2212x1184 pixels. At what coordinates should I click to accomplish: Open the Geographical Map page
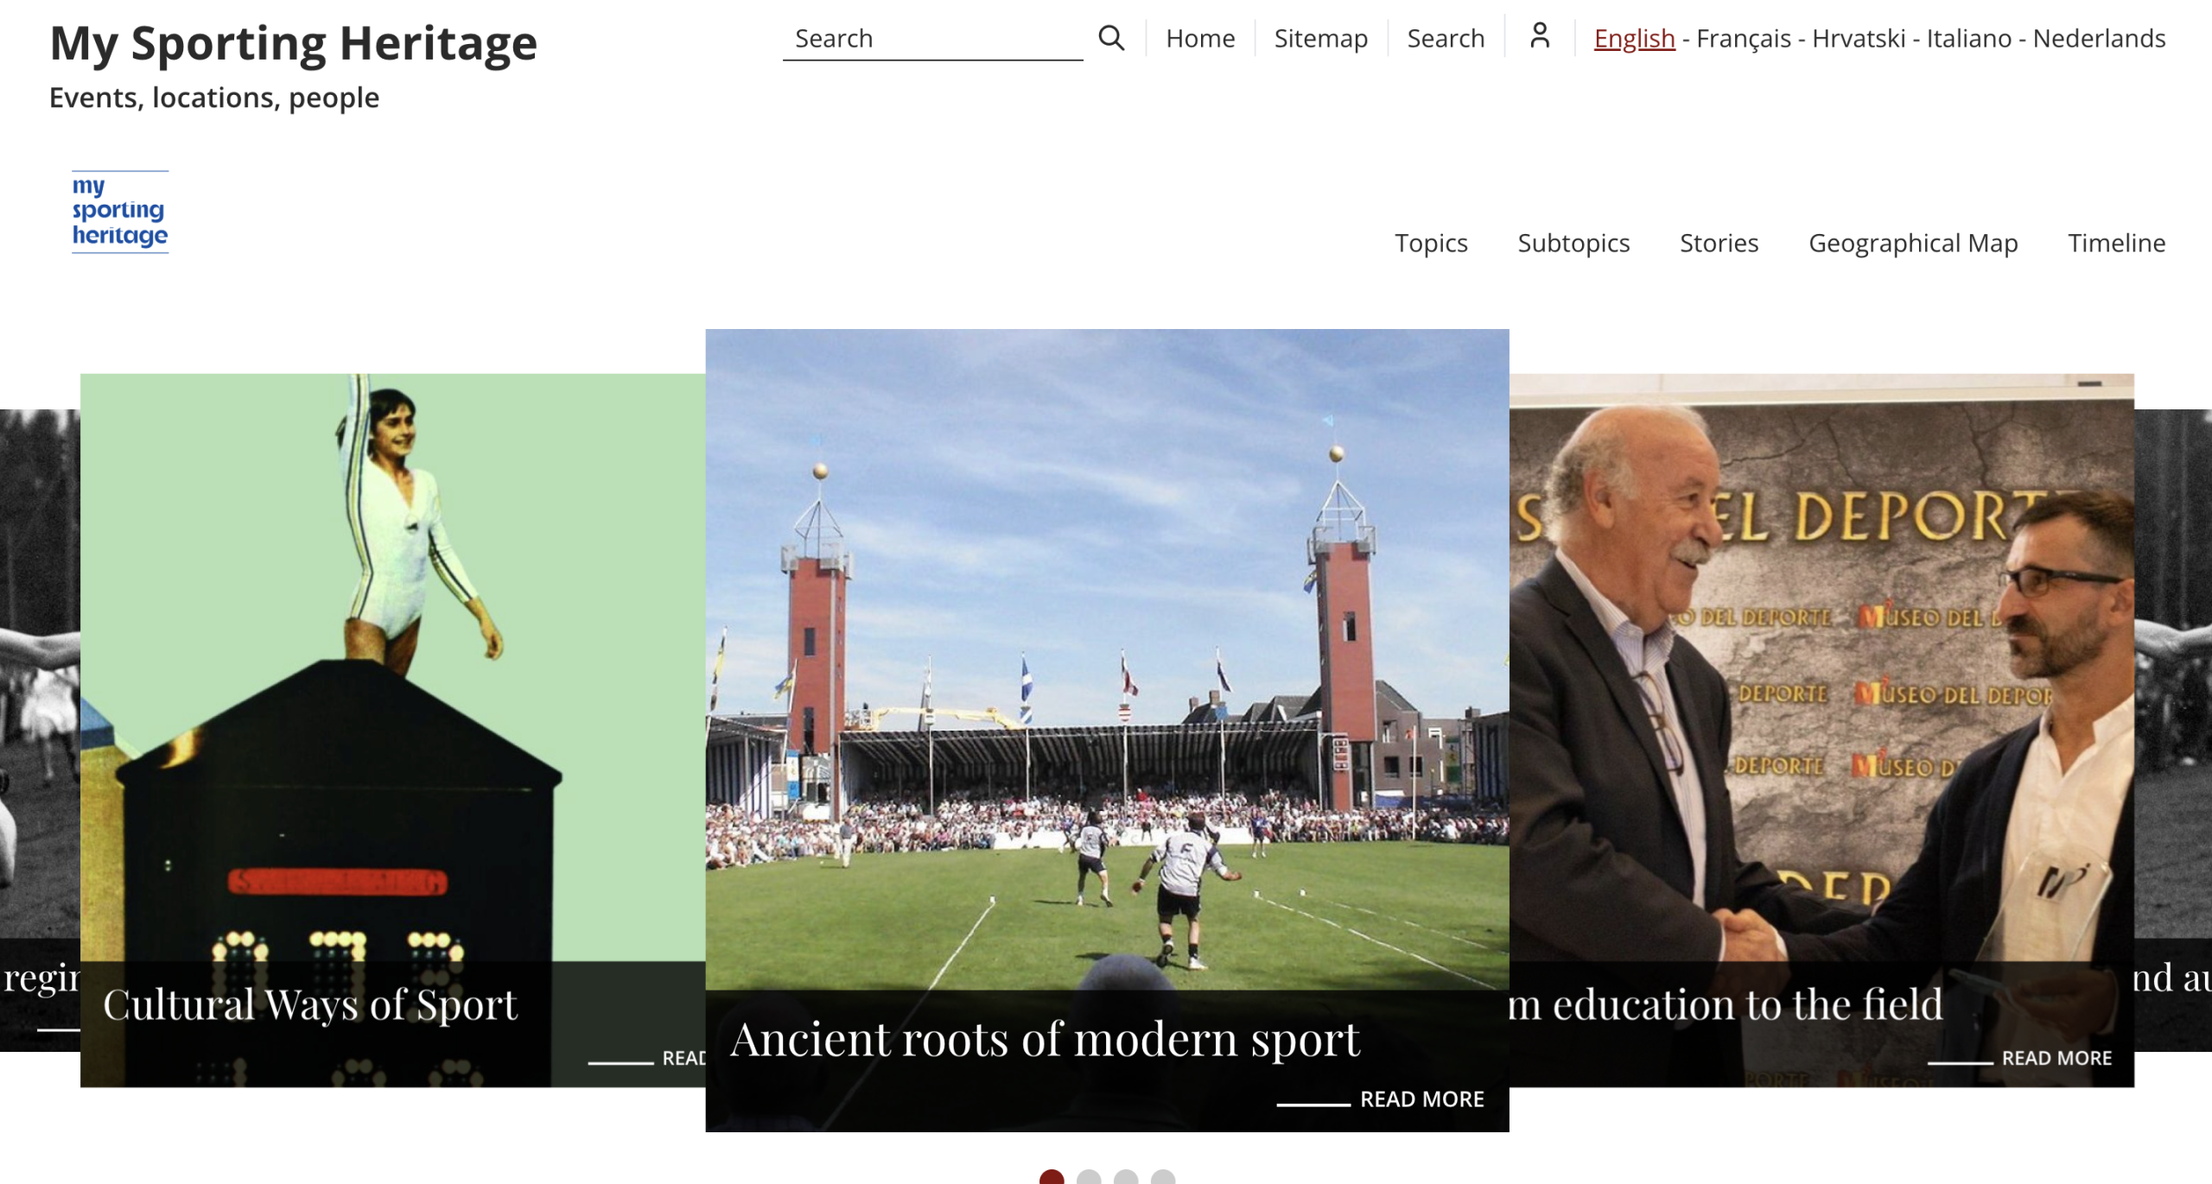pyautogui.click(x=1913, y=243)
